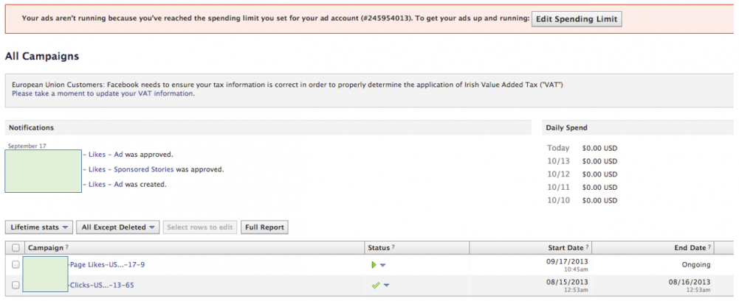Click the Full Report button
The width and height of the screenshot is (739, 301).
(264, 227)
